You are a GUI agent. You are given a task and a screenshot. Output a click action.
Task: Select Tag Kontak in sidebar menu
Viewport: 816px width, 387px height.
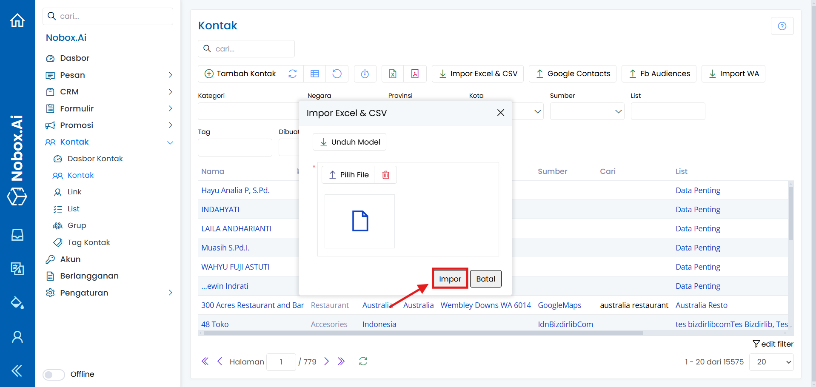pos(88,242)
